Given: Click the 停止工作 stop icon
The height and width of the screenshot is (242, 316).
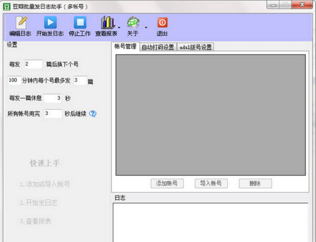Looking at the screenshot, I should click(80, 26).
